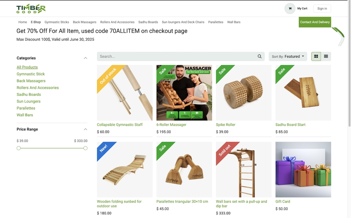The width and height of the screenshot is (351, 218).
Task: Open the 6-Roller Massager product thumbnail
Action: coord(184,93)
